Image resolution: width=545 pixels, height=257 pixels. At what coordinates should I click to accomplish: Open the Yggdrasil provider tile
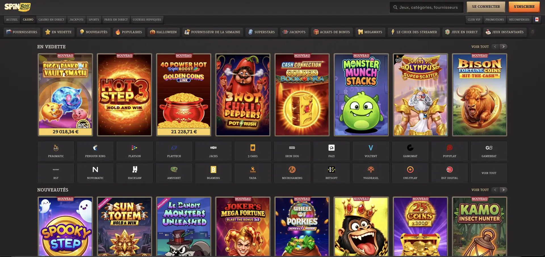click(371, 173)
